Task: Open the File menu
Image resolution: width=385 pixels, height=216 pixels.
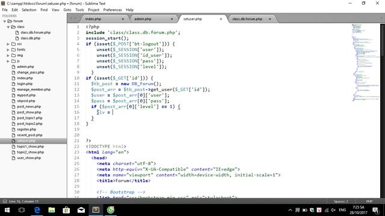Action: pyautogui.click(x=5, y=10)
